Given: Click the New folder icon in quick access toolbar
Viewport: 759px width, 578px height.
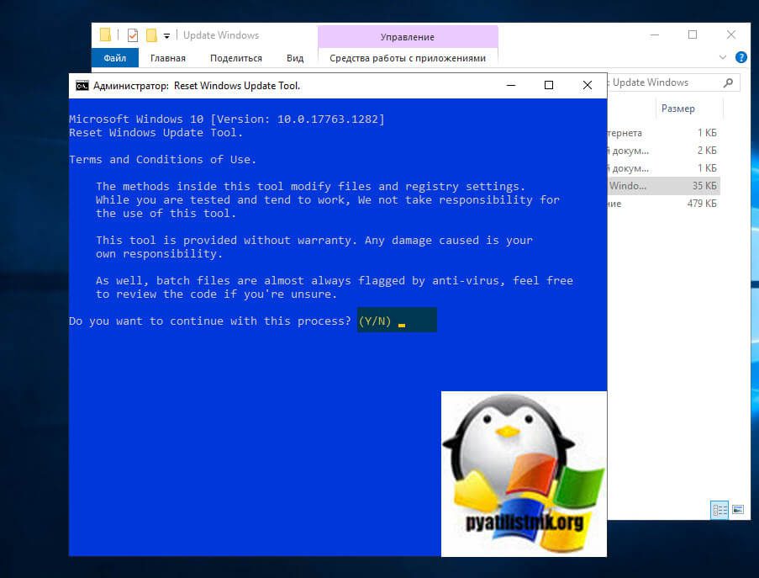Looking at the screenshot, I should pos(151,35).
